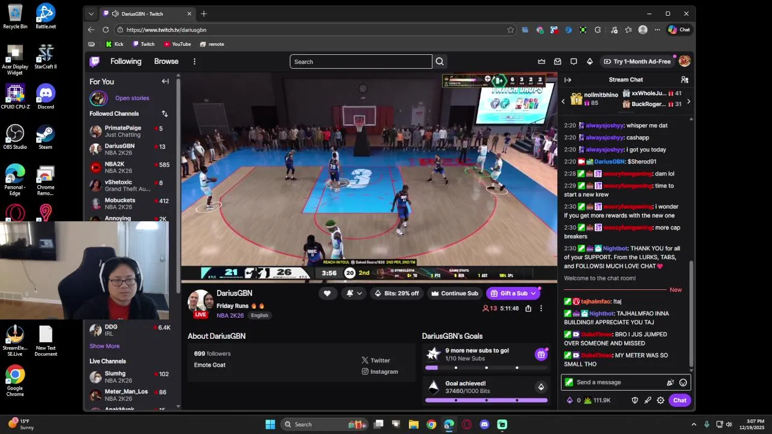Open browser settings ellipsis menu
Image resolution: width=772 pixels, height=434 pixels.
(657, 30)
